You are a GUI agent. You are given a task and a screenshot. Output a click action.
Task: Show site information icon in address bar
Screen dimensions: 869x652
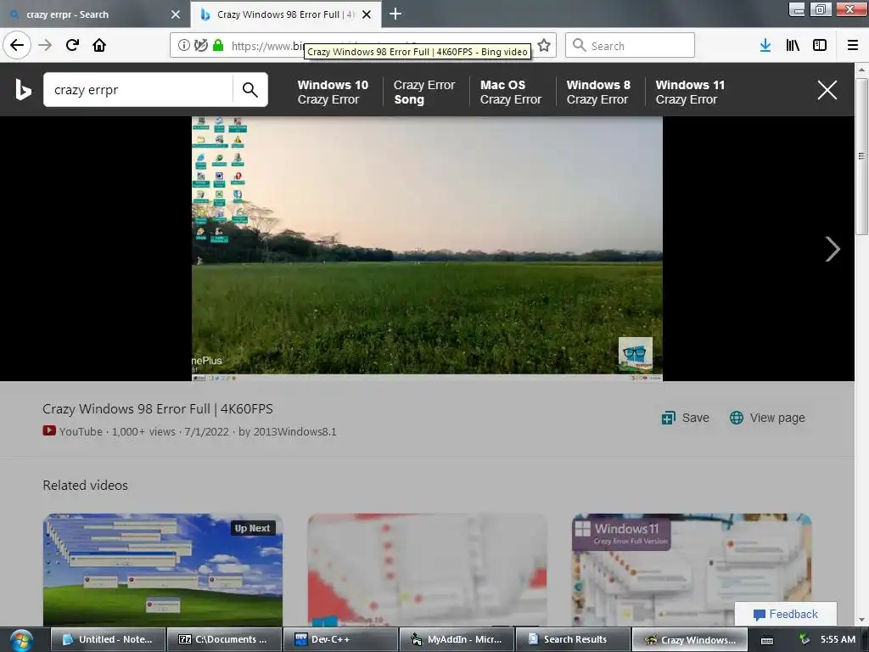[x=184, y=46]
